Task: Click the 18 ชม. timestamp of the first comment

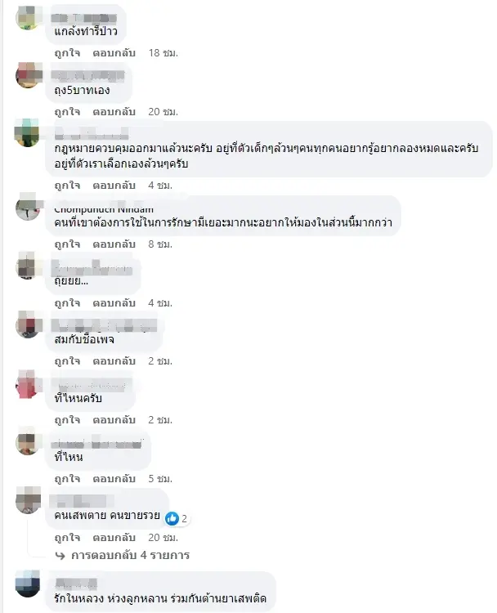Action: pos(163,53)
